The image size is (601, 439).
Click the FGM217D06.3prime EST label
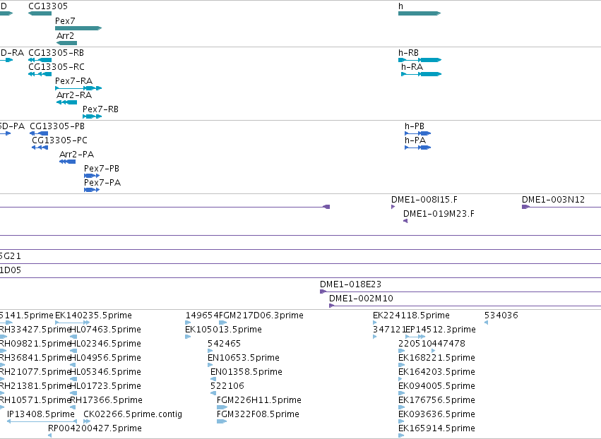[261, 315]
